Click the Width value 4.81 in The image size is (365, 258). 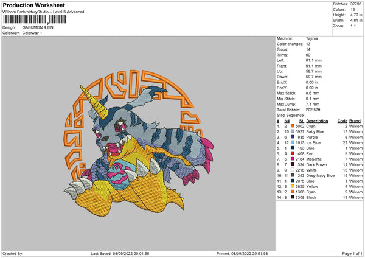click(x=356, y=21)
